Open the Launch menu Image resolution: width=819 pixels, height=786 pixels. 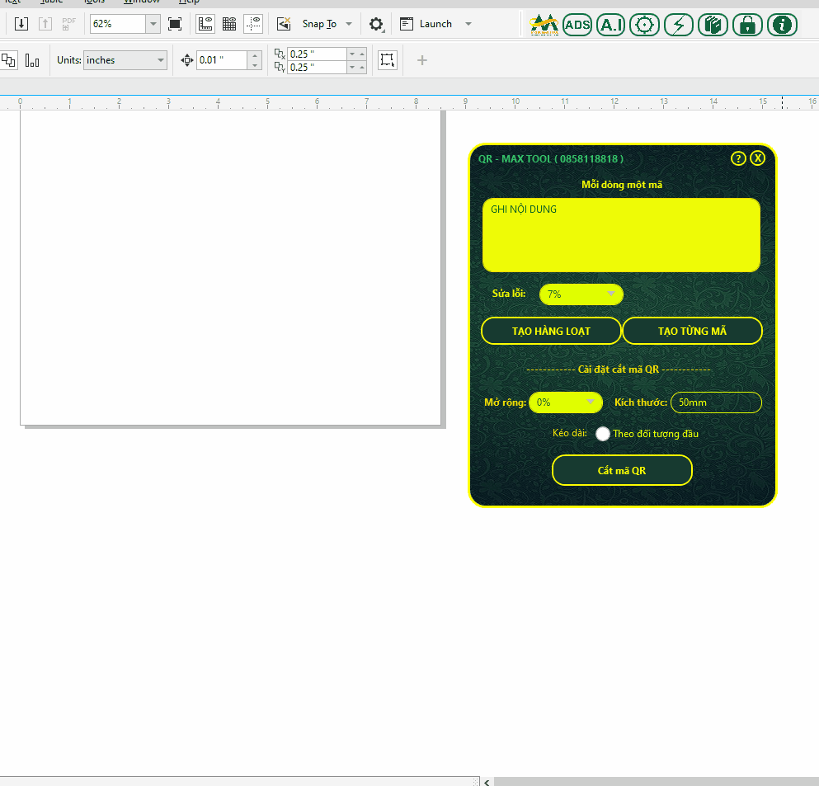click(435, 24)
